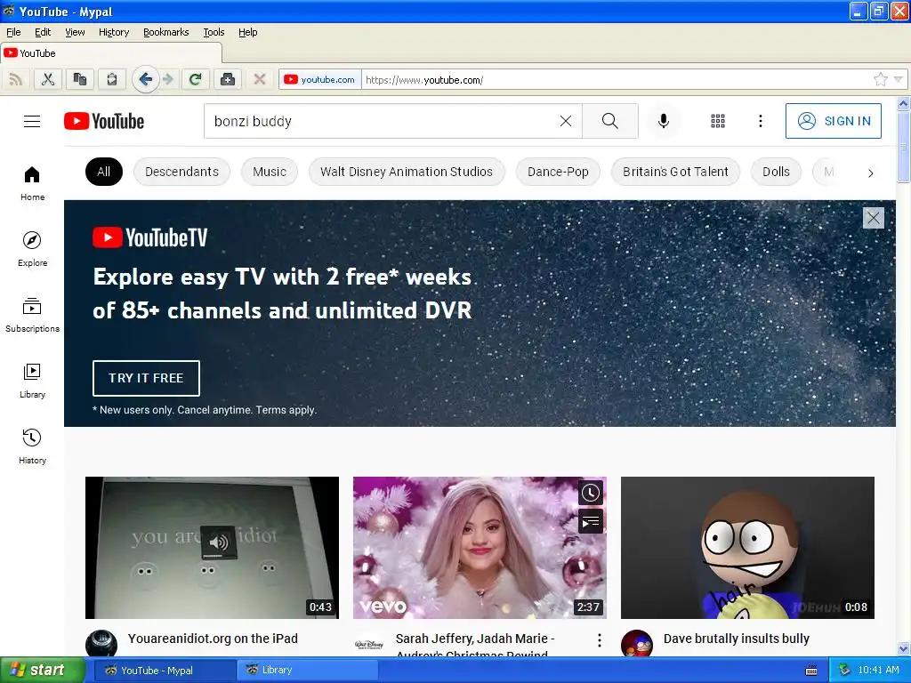Viewport: 911px width, 683px height.
Task: Select the Music filter chip
Action: point(270,172)
